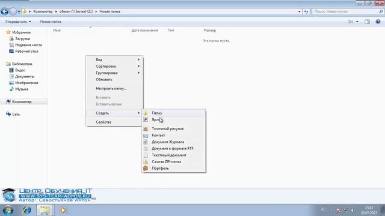Image resolution: width=385 pixels, height=216 pixels.
Task: Select Сеть in the navigation pane
Action: (x=16, y=115)
